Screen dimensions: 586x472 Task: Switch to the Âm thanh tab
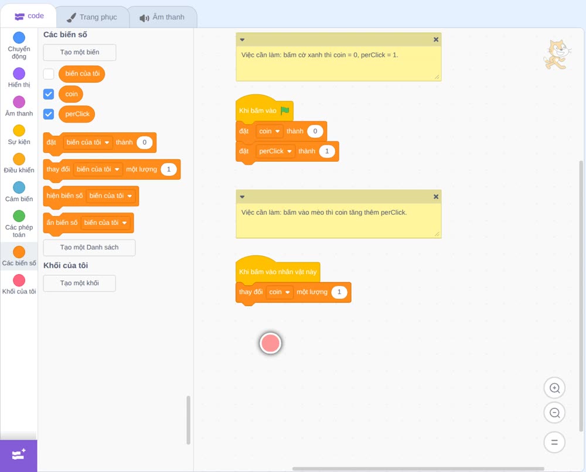tap(162, 17)
